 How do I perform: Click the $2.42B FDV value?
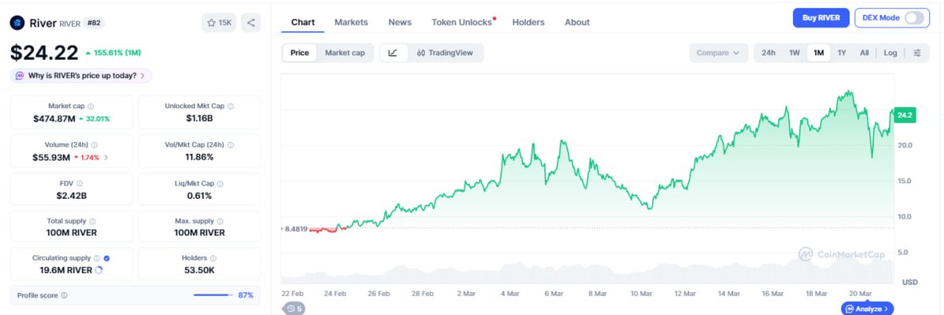tap(72, 196)
